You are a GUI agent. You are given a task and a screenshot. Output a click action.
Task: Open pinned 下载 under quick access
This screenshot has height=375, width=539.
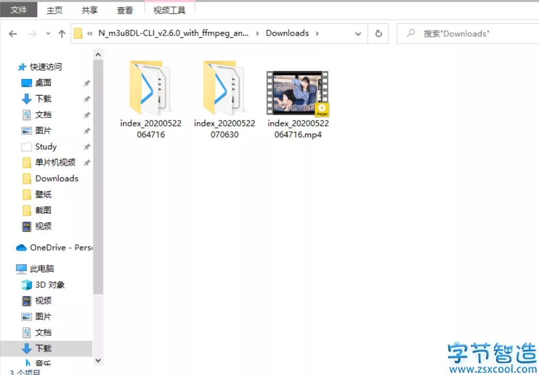coord(43,99)
